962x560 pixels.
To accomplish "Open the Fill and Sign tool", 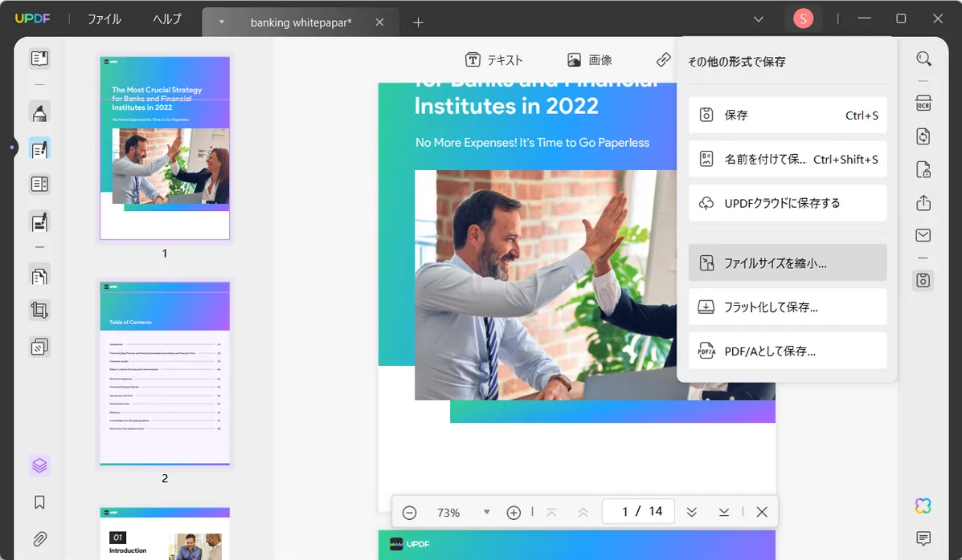I will pos(40,221).
